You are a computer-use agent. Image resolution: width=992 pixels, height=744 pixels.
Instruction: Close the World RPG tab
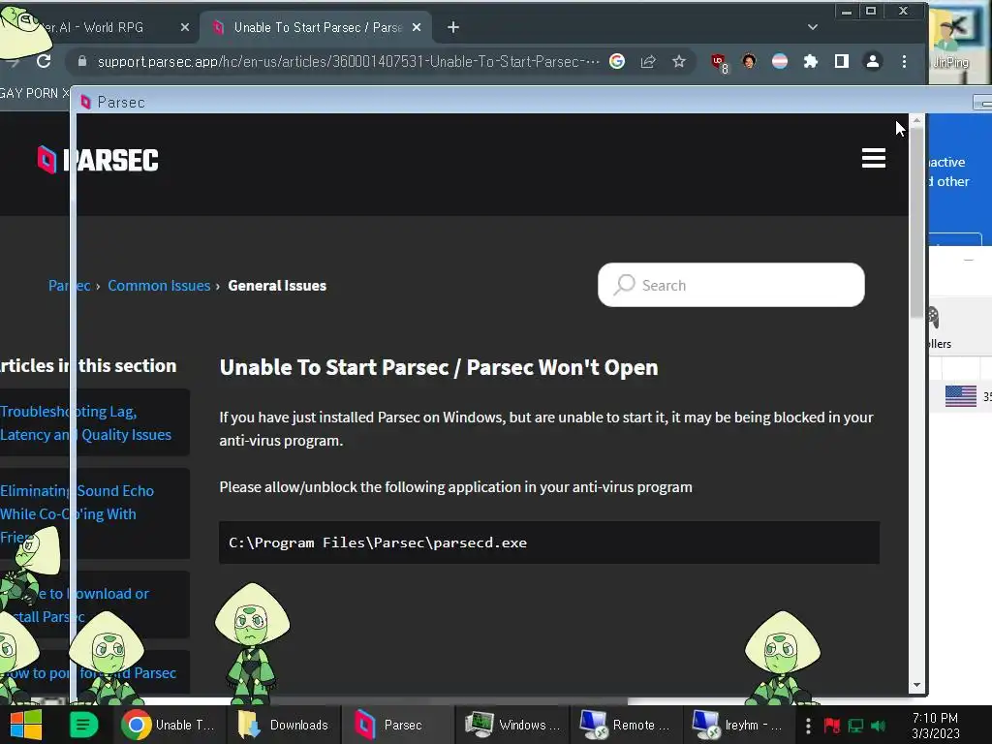coord(185,27)
